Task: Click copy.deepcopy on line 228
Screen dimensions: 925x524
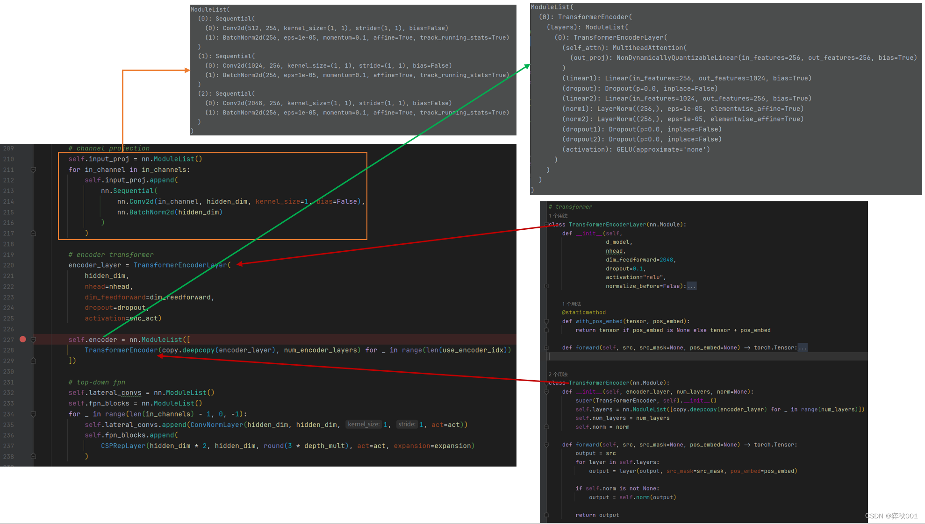Action: (x=188, y=350)
